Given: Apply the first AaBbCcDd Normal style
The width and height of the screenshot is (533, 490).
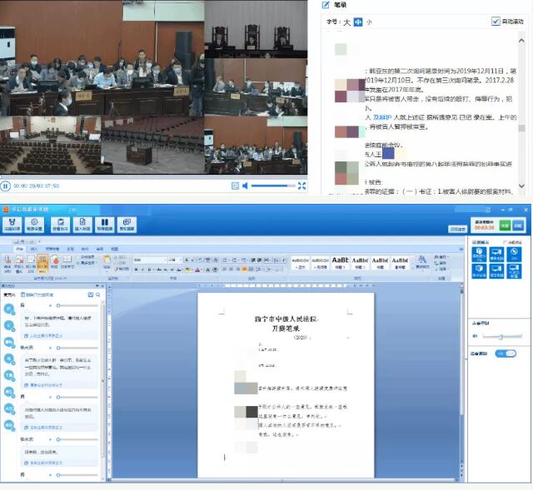Looking at the screenshot, I should [300, 263].
